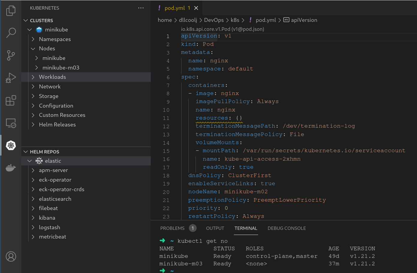The width and height of the screenshot is (417, 273).
Task: Switch to the PROBLEMS tab
Action: (x=172, y=228)
